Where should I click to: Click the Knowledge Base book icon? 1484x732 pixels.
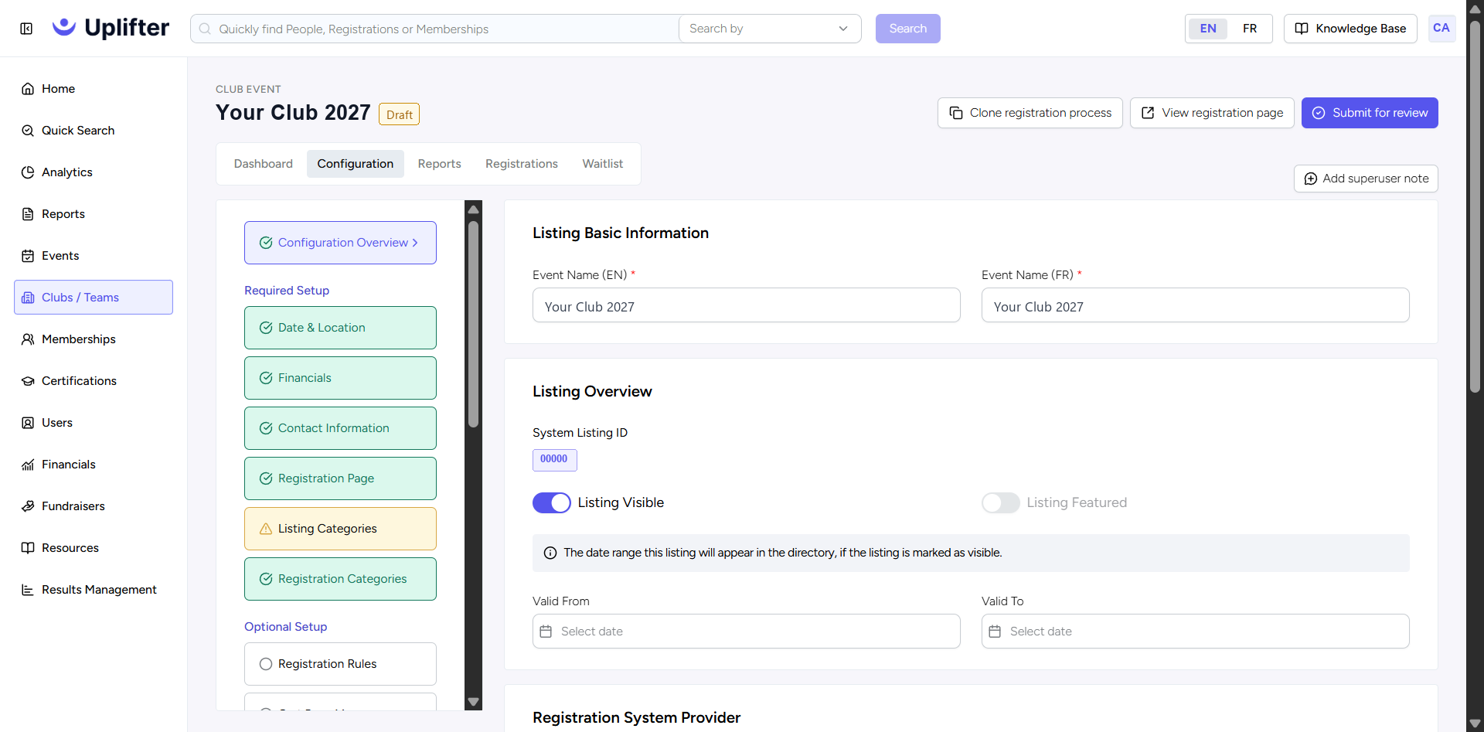(x=1302, y=29)
